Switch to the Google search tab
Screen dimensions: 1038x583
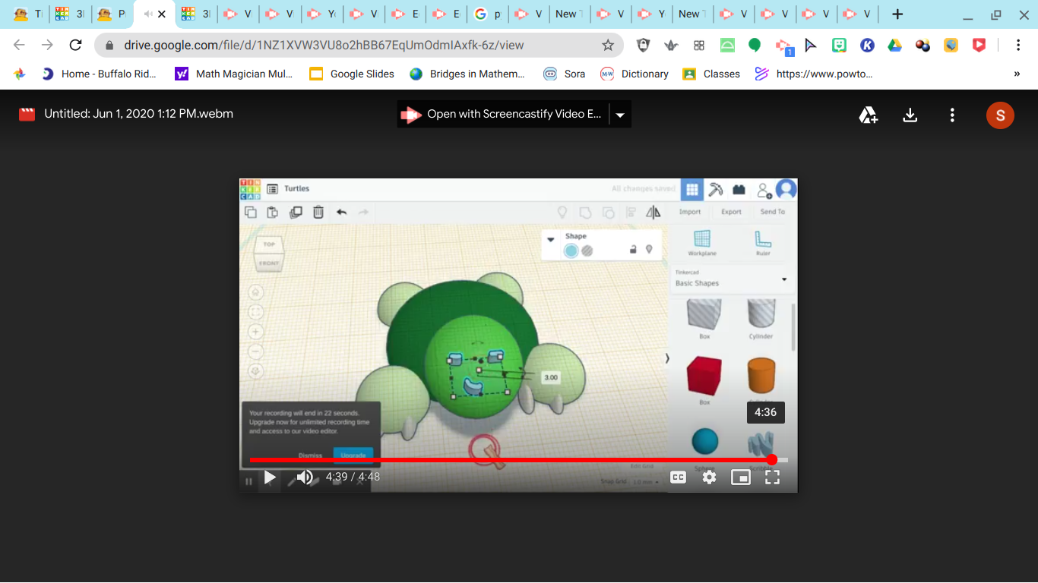tap(487, 14)
